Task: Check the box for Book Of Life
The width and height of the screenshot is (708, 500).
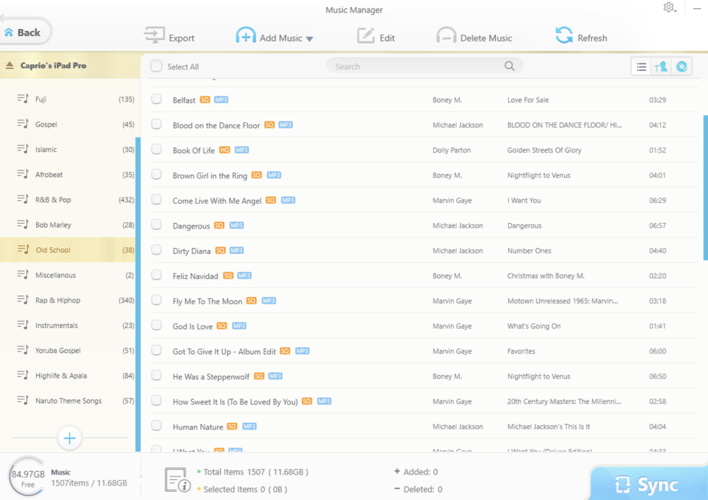Action: coord(156,149)
